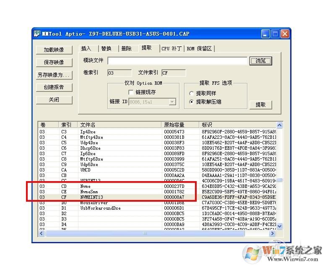
Task: Click the 索引 column header
Action: pyautogui.click(x=68, y=125)
